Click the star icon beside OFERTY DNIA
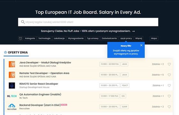 (5, 52)
